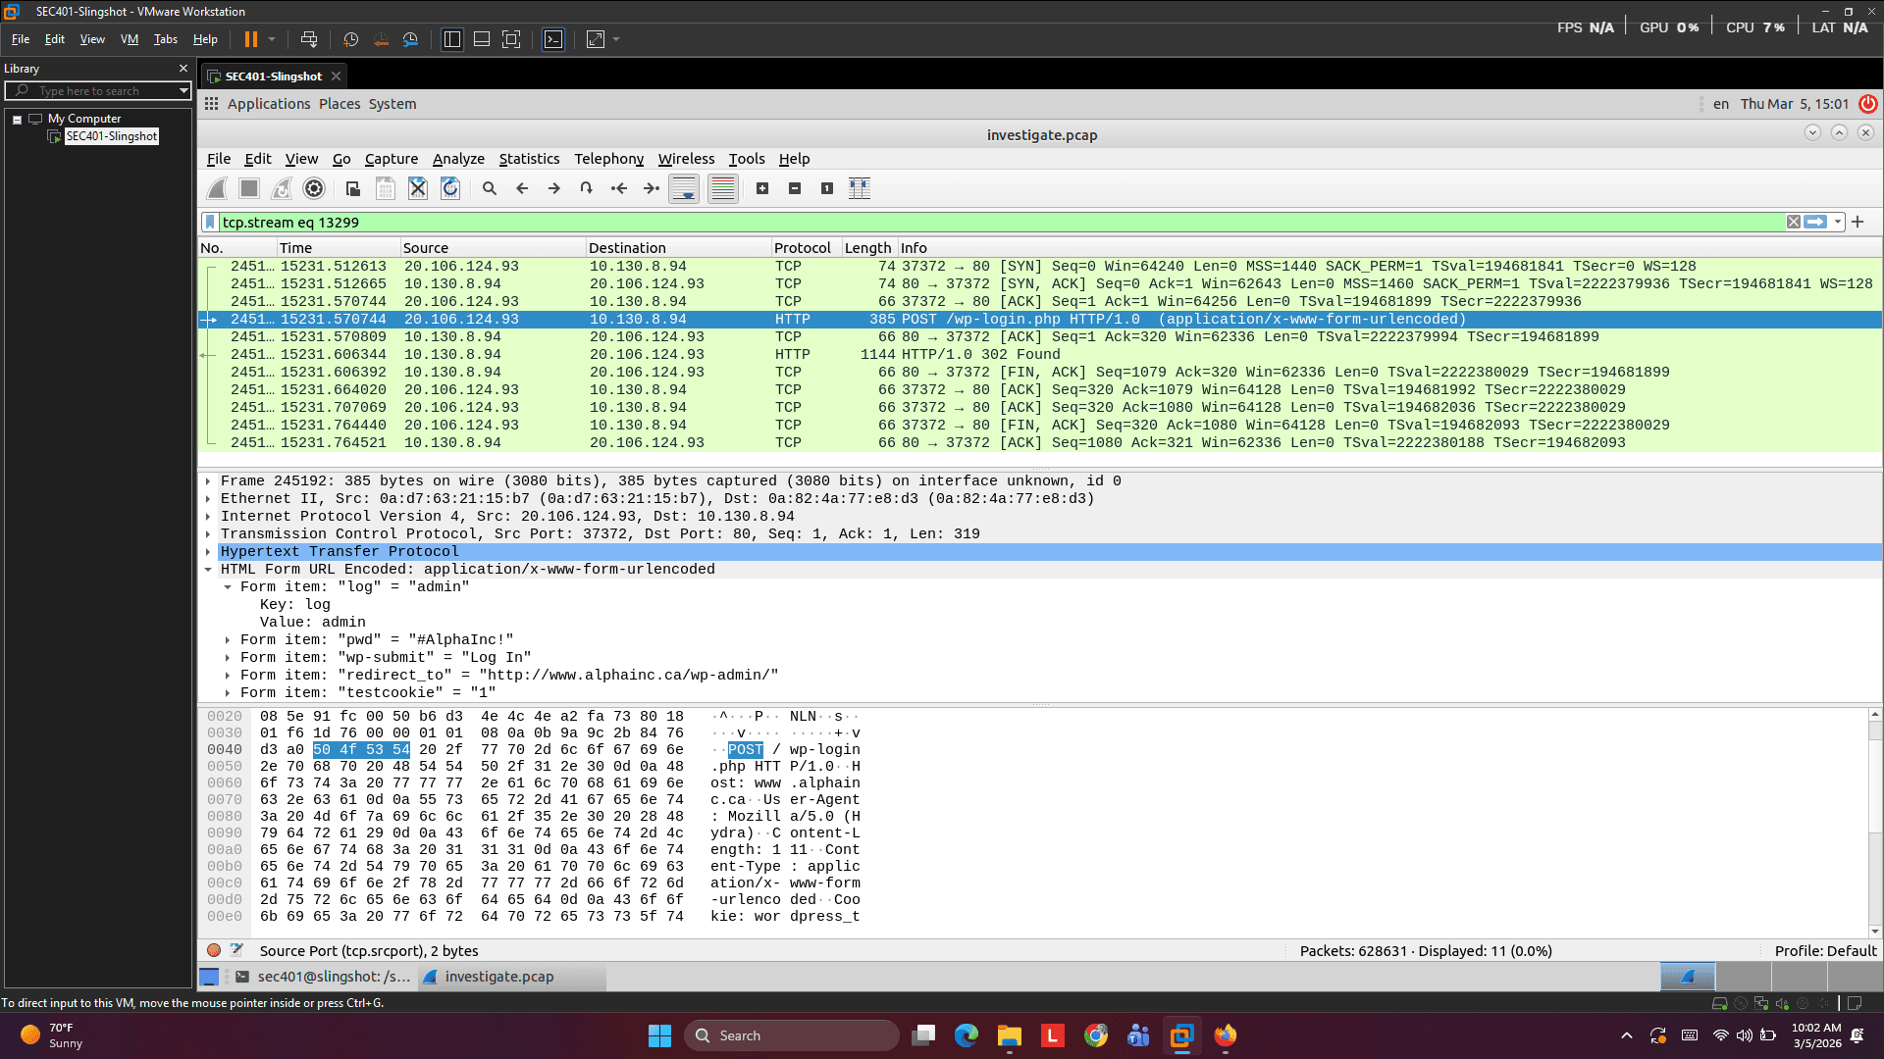Image resolution: width=1884 pixels, height=1059 pixels.
Task: Collapse the HTML Form URL Encoded section
Action: tap(207, 569)
